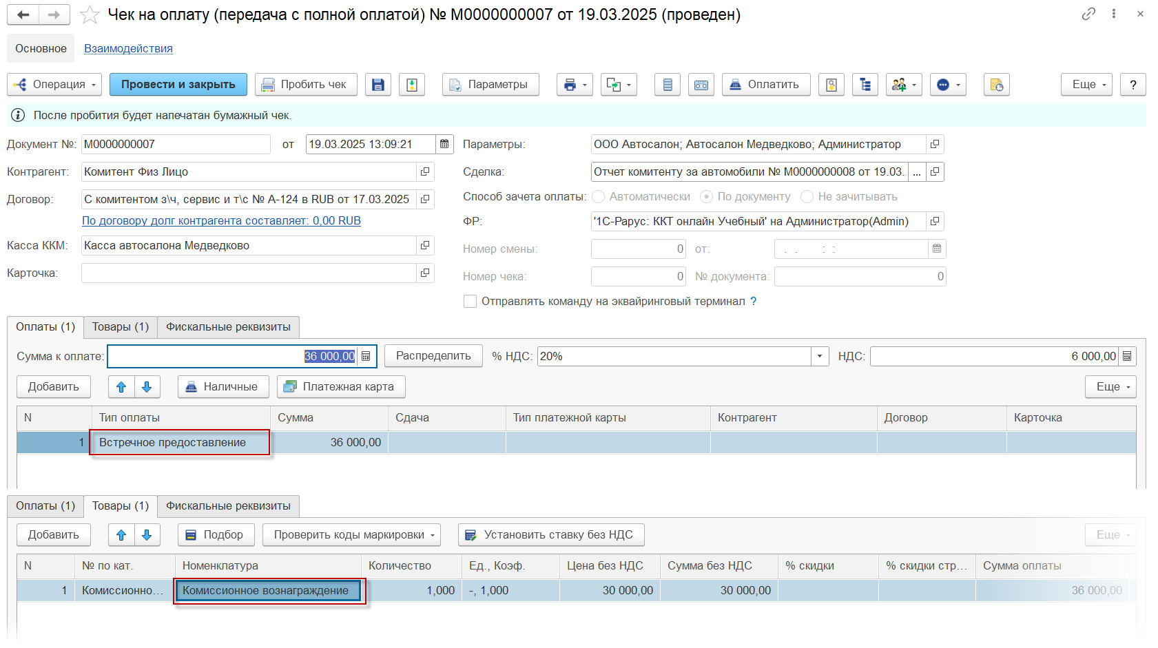Go back with the left arrow
Viewport: 1158px width, 648px height.
(23, 14)
